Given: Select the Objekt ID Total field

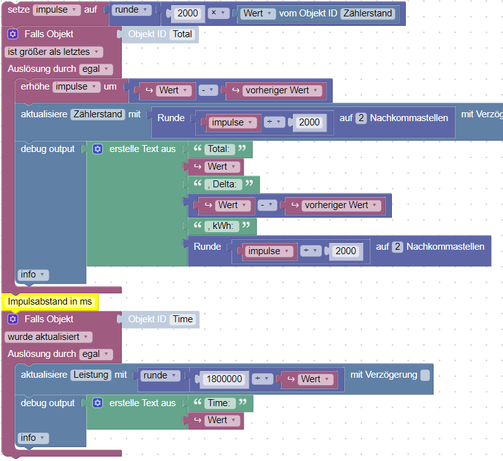Looking at the screenshot, I should (182, 34).
